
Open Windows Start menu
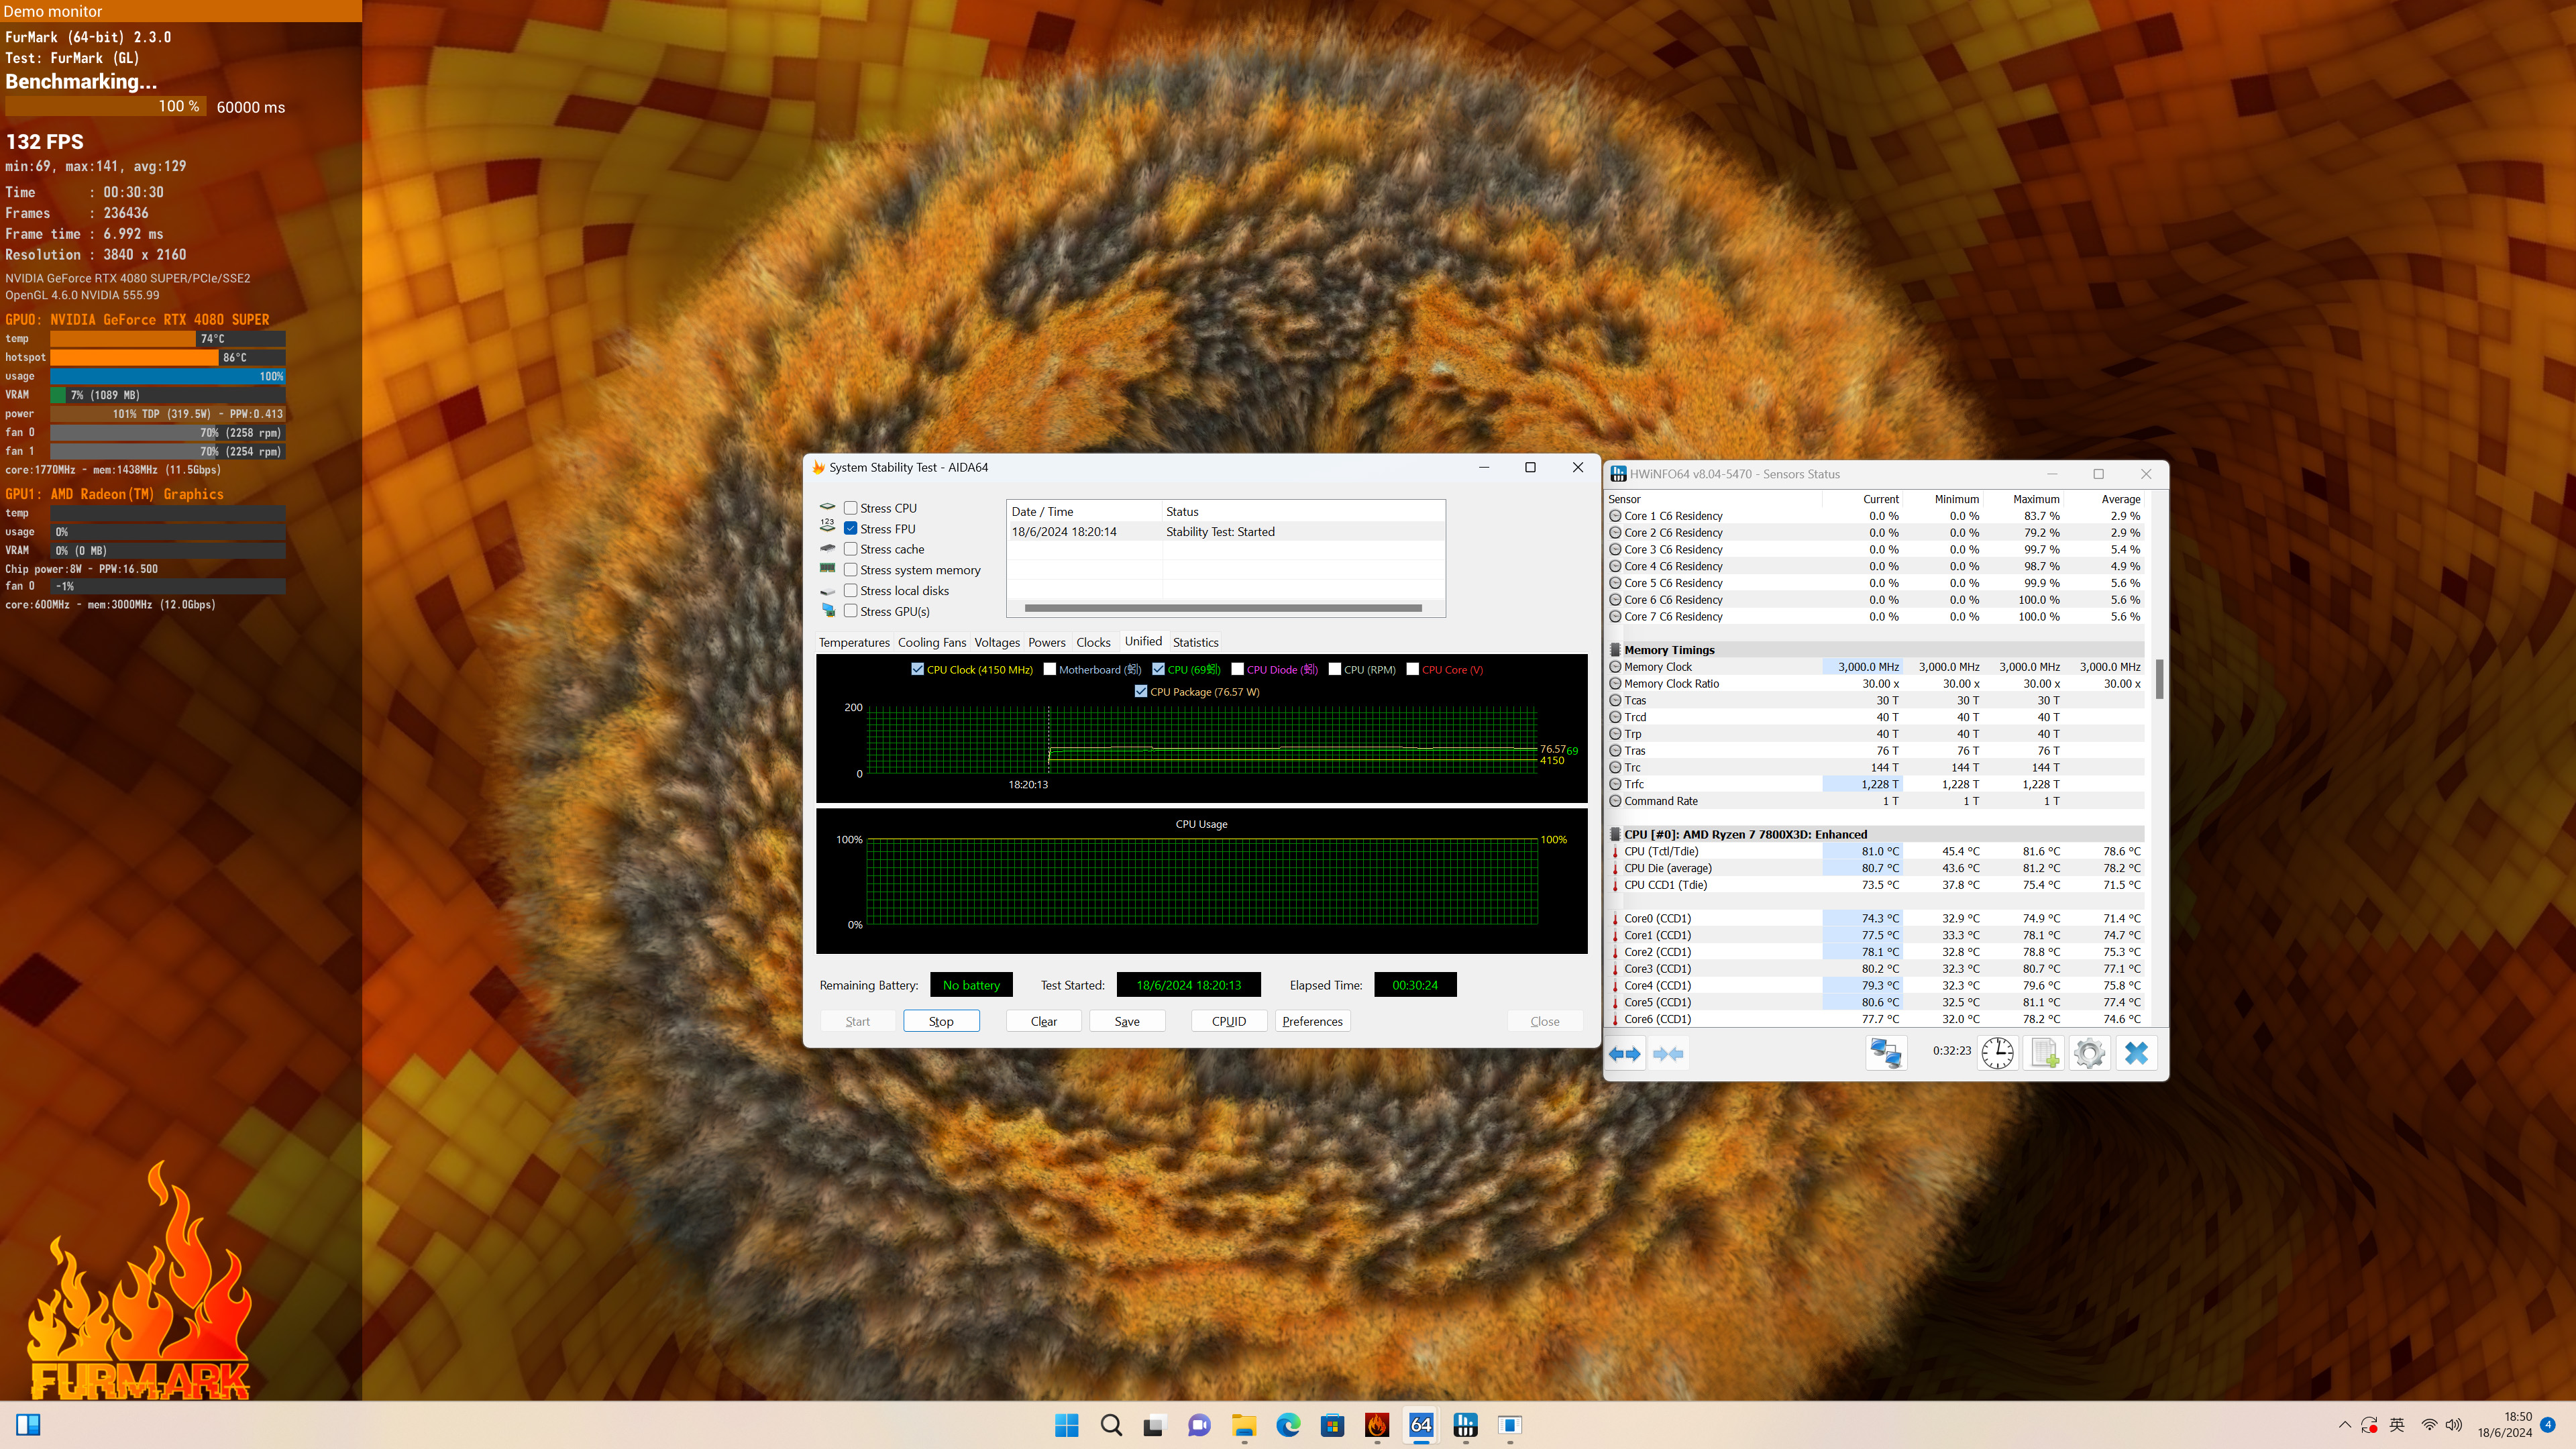1067,1425
